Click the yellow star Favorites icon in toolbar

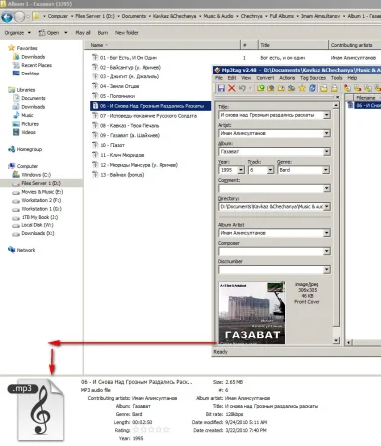[x=302, y=88]
